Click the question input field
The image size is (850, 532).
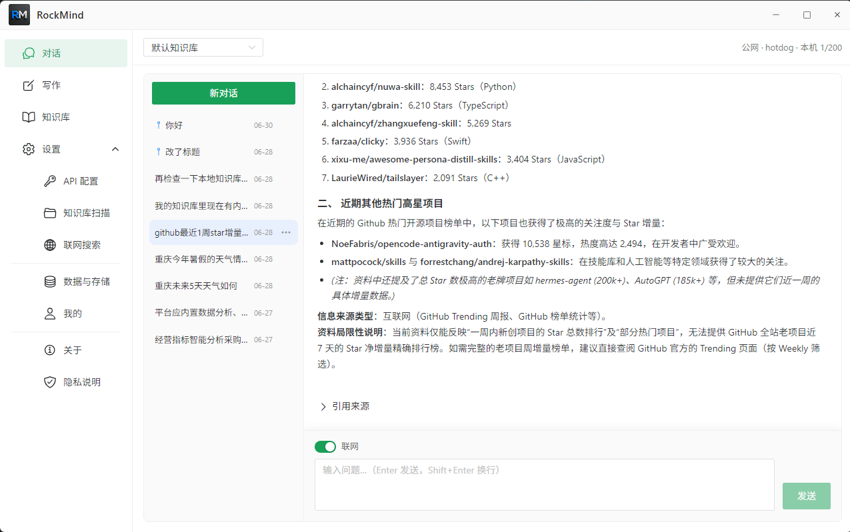(x=544, y=485)
